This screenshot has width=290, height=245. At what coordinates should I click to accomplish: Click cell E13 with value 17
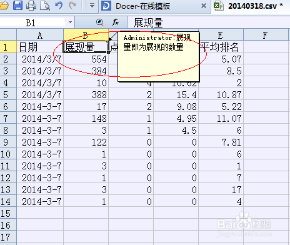(x=221, y=189)
